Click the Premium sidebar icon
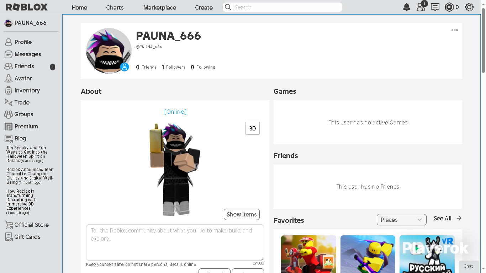Viewport: 486px width, 273px height. pyautogui.click(x=9, y=127)
